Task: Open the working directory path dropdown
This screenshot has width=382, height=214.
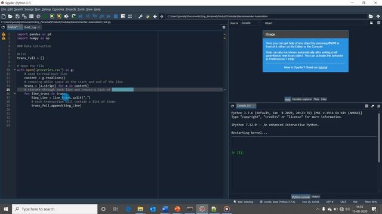Action: coord(365,16)
